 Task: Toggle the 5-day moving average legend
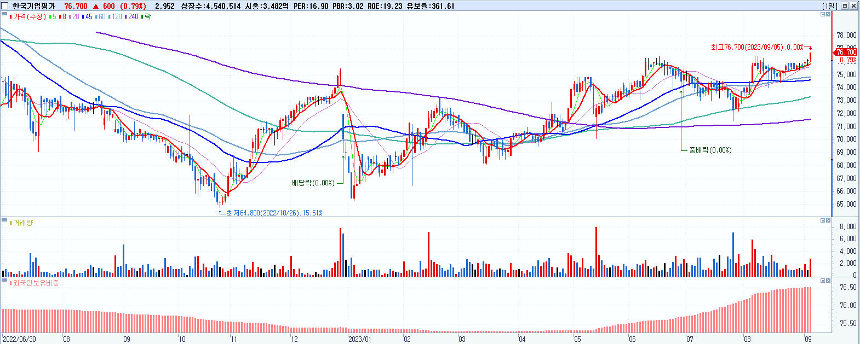(x=53, y=17)
